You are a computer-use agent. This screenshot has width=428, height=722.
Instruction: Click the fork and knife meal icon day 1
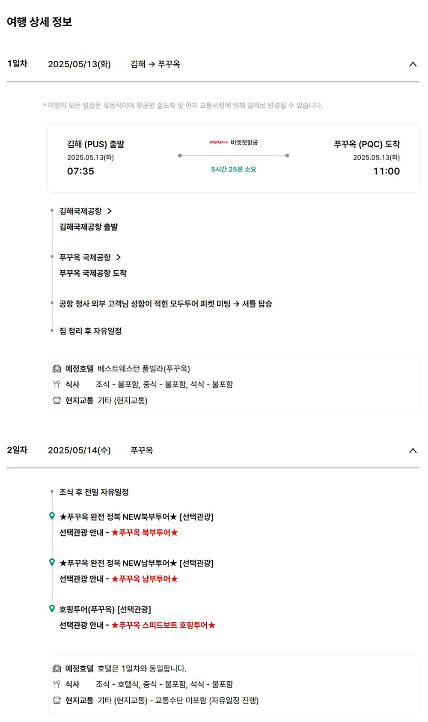[x=56, y=385]
